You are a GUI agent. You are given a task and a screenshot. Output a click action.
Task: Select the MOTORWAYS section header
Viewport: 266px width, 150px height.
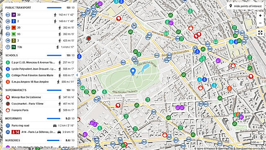coord(13,118)
